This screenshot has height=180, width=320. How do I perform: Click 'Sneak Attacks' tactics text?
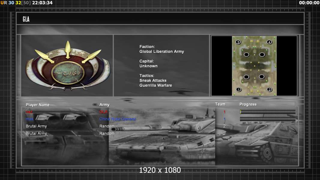pos(153,80)
